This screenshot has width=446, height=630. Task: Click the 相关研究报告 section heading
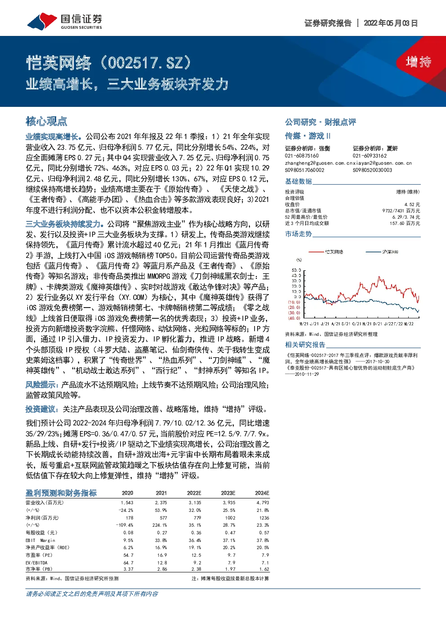tap(305, 345)
